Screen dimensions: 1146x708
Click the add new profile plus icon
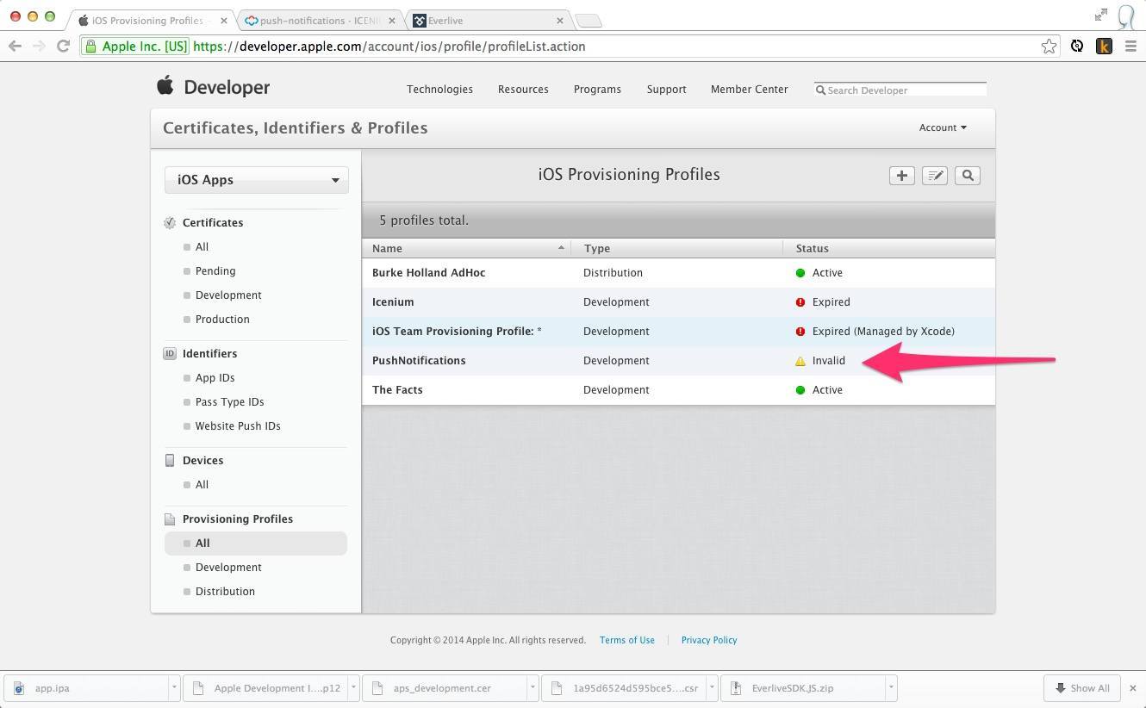tap(901, 176)
